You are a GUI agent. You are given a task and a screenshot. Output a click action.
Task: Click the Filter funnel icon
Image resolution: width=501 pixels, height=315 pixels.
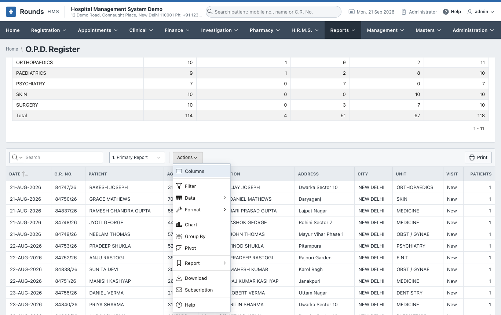coord(179,186)
